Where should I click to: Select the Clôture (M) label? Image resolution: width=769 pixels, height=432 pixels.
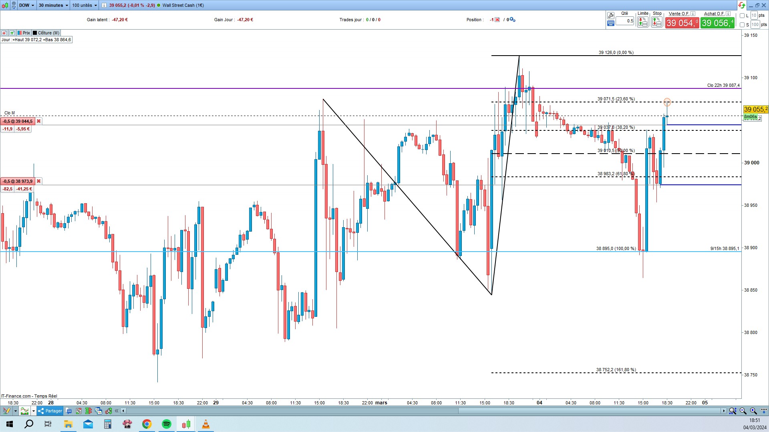[x=48, y=33]
